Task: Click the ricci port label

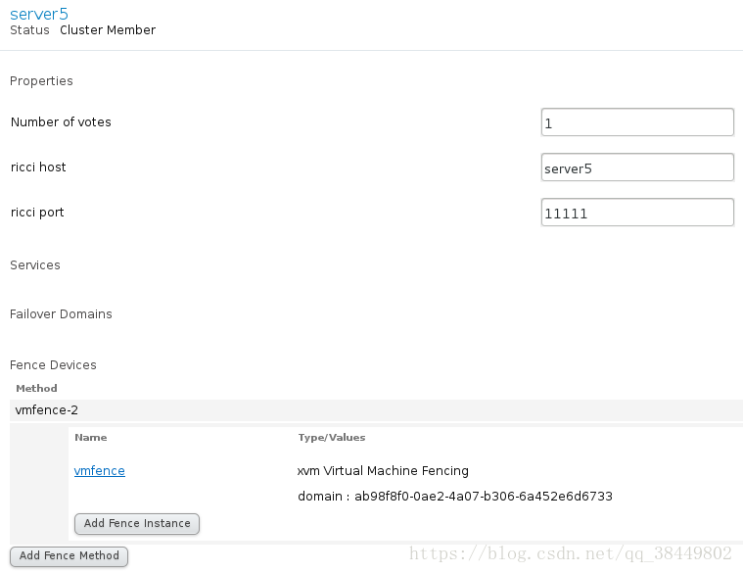Action: (x=37, y=213)
